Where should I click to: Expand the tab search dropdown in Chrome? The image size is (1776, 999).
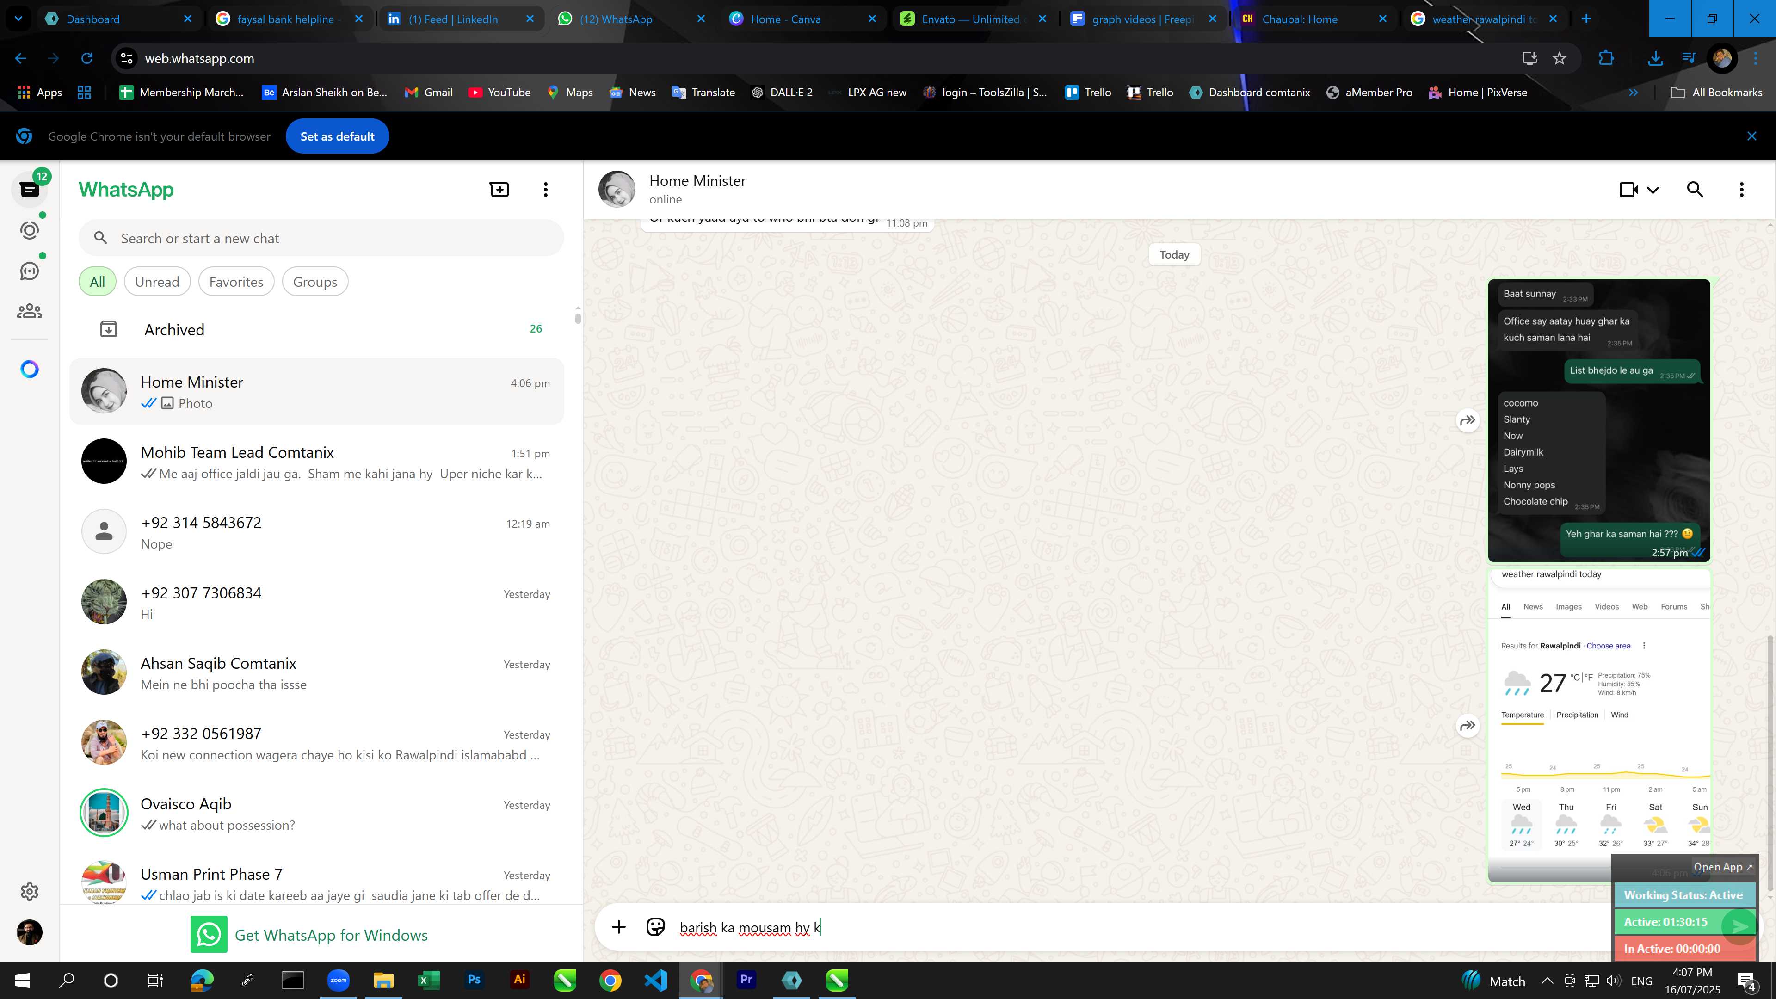[x=18, y=18]
